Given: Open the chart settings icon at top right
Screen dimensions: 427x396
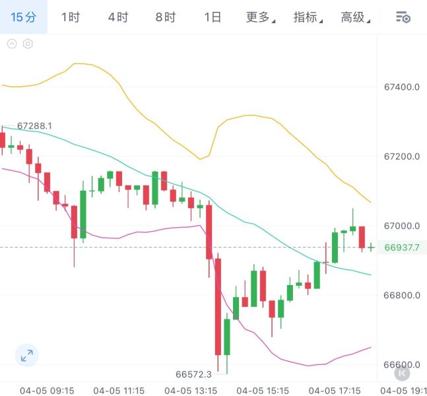Looking at the screenshot, I should tap(403, 17).
